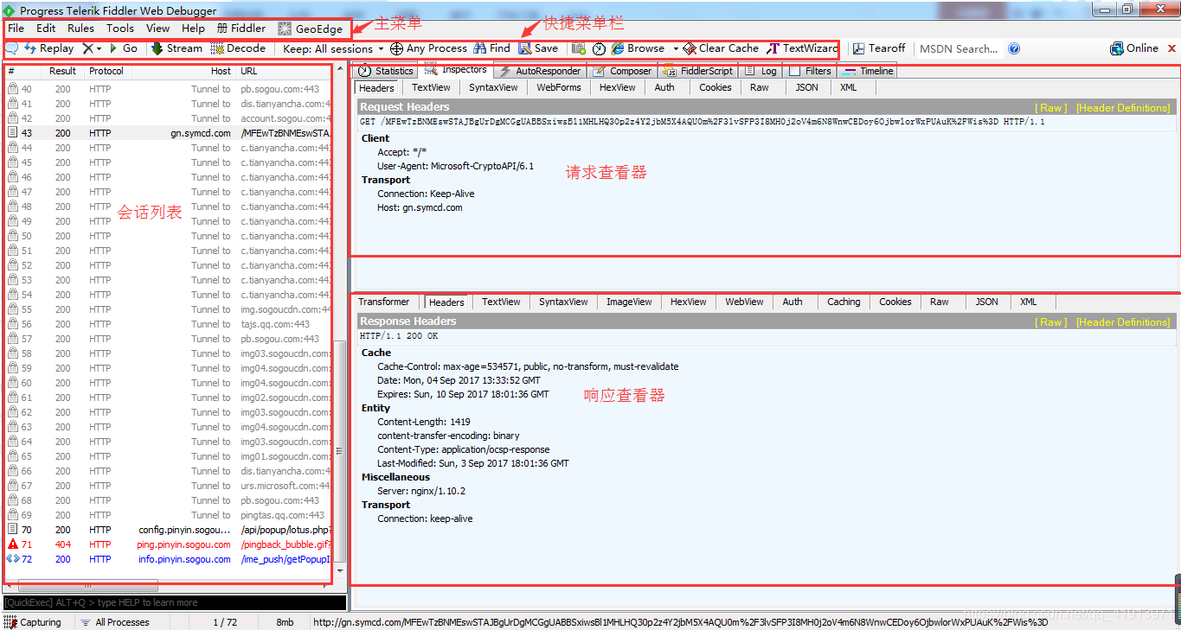Open the Edit menu
This screenshot has height=630, width=1181.
[46, 29]
